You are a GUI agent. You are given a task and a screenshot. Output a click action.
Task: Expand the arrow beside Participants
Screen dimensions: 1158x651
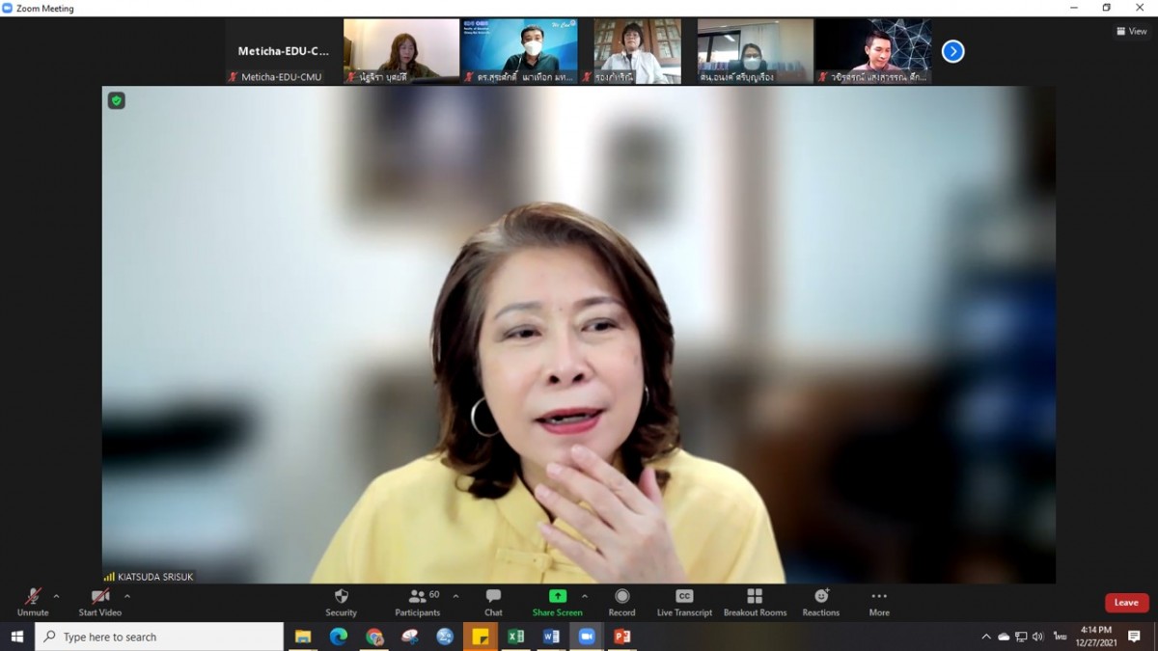[455, 596]
